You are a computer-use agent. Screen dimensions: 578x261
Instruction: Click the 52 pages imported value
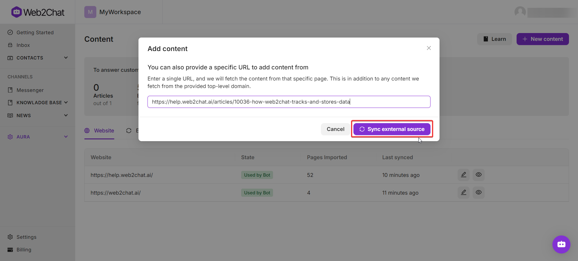310,175
